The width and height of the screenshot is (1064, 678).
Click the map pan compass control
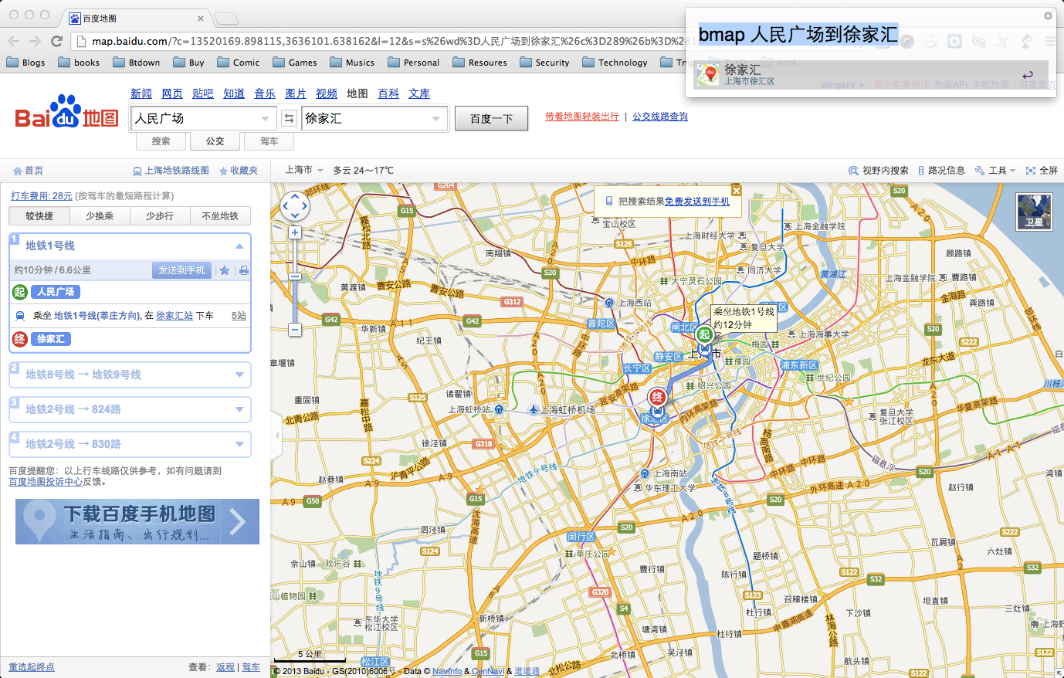(295, 206)
